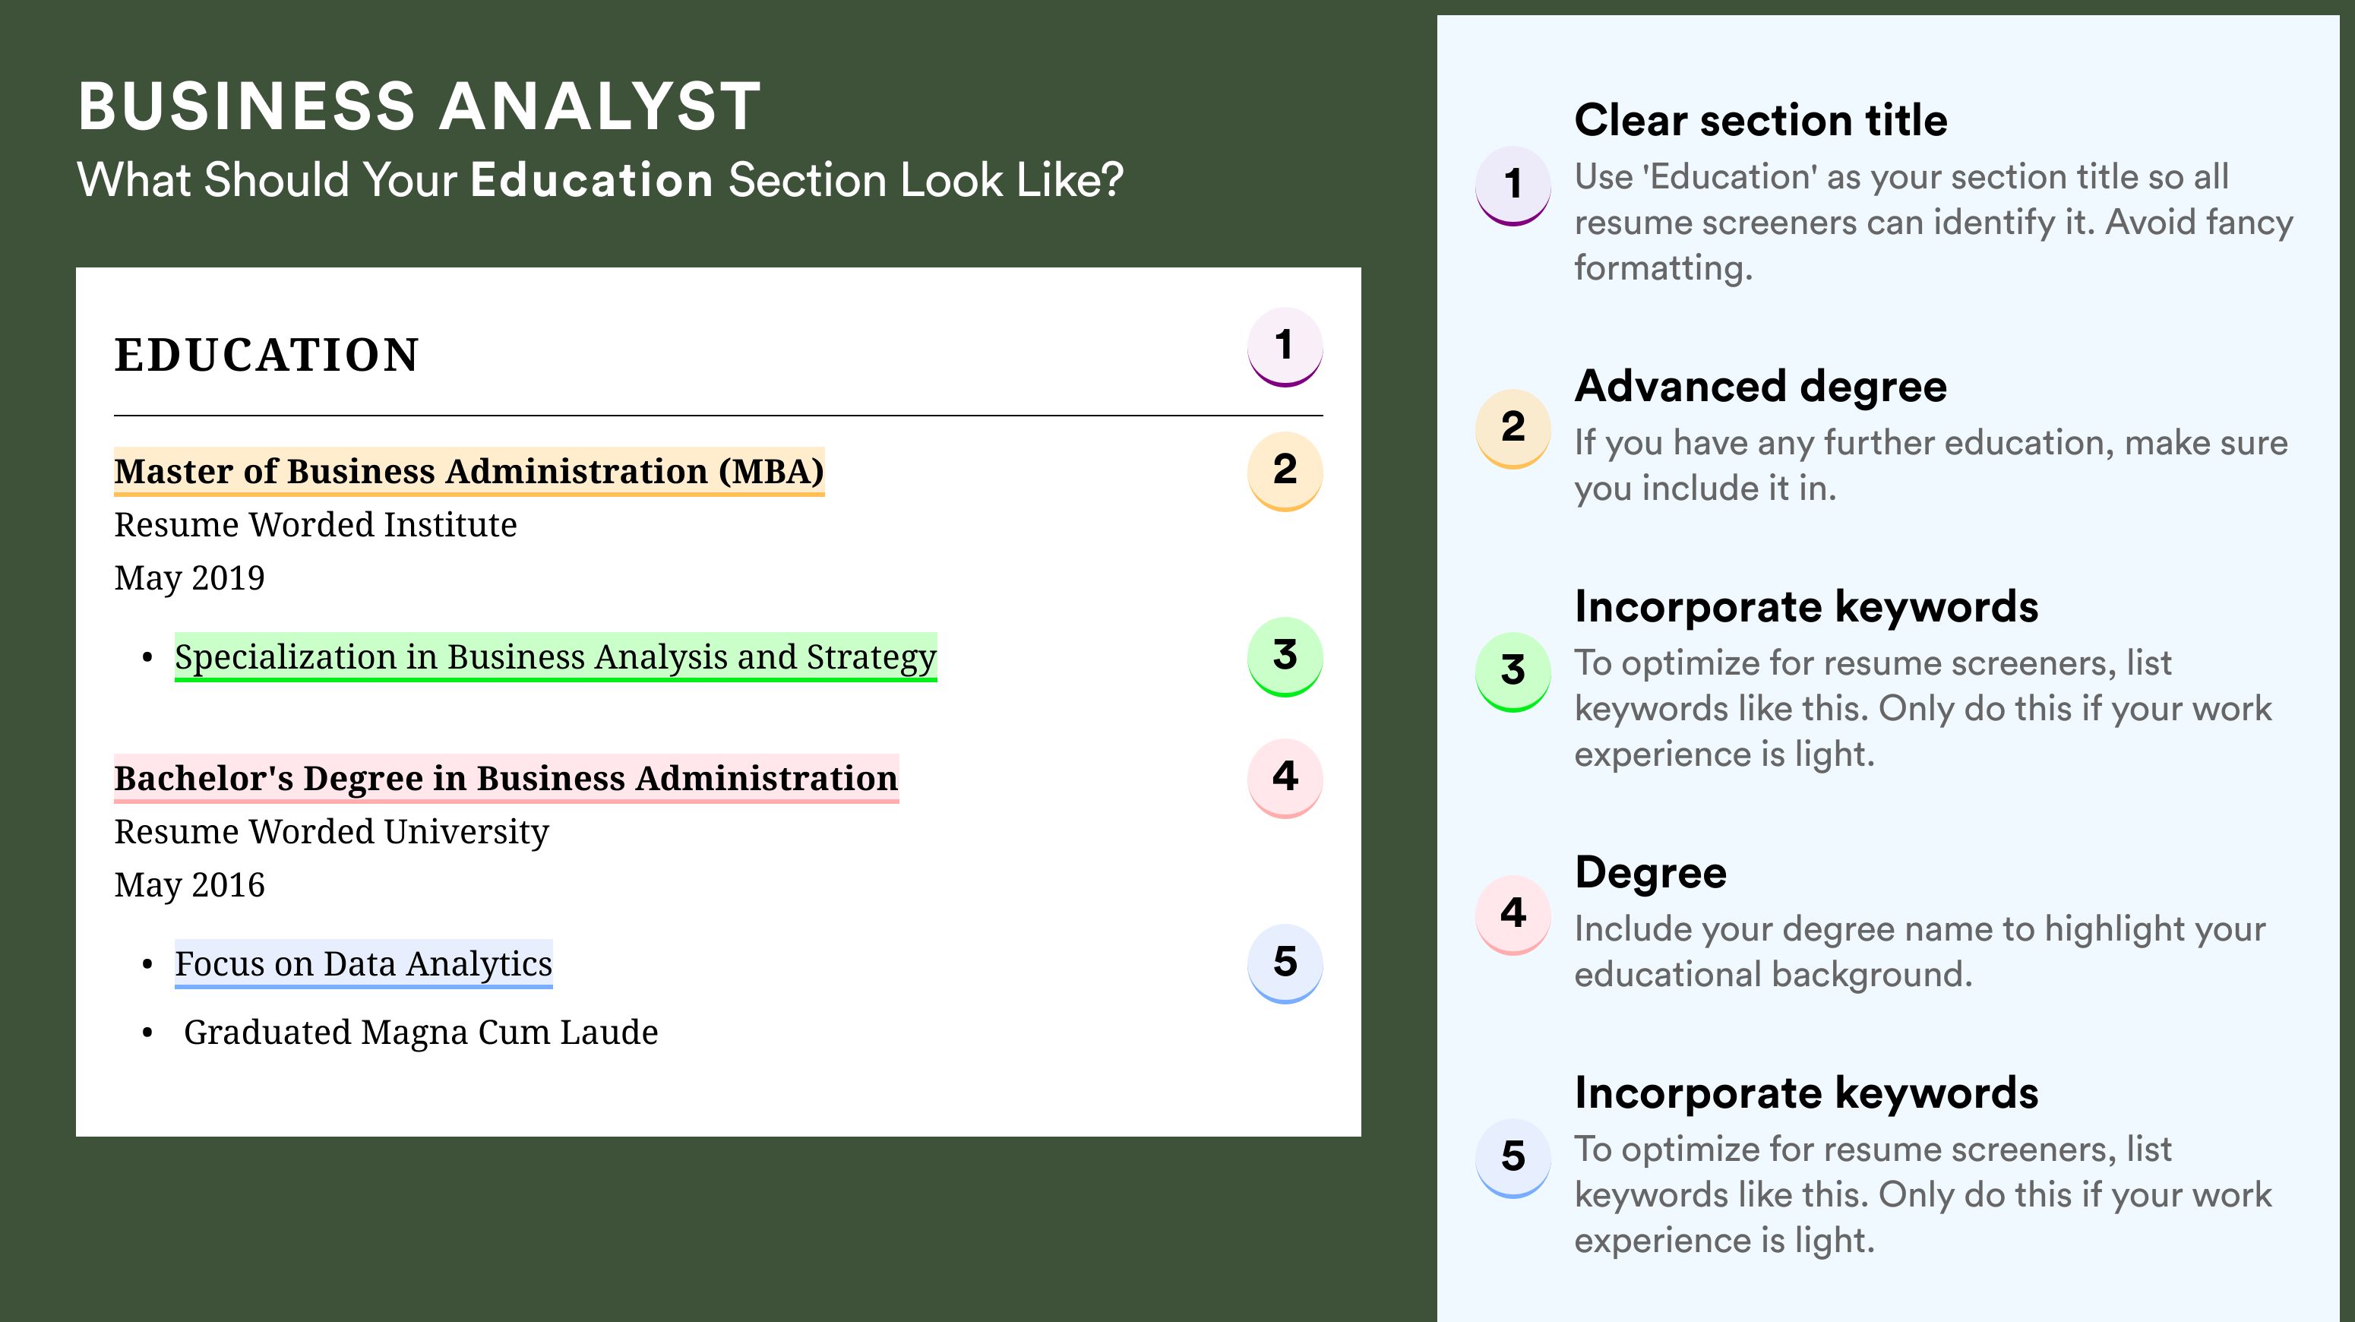The width and height of the screenshot is (2355, 1322).
Task: Click the green 3 badge in tips panel
Action: [1512, 672]
